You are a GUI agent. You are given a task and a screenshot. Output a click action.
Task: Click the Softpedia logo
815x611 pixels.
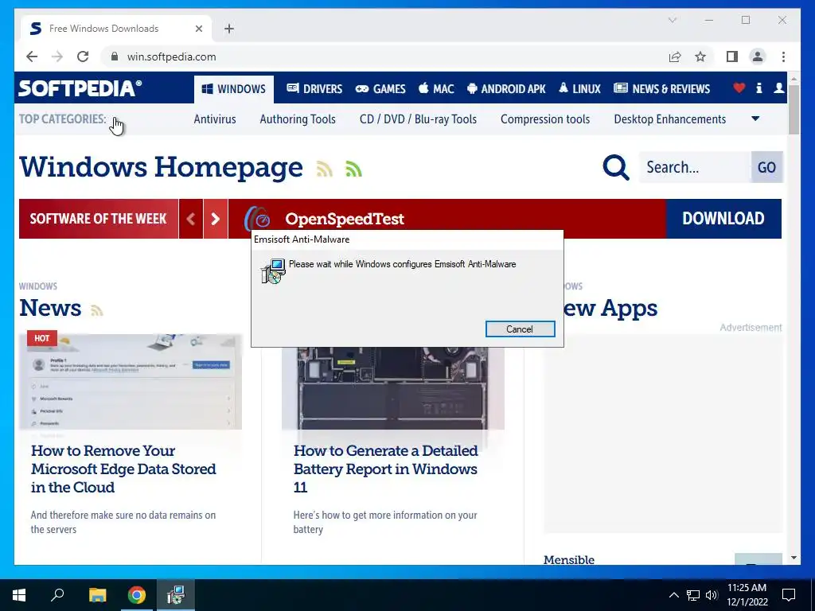[x=80, y=88]
